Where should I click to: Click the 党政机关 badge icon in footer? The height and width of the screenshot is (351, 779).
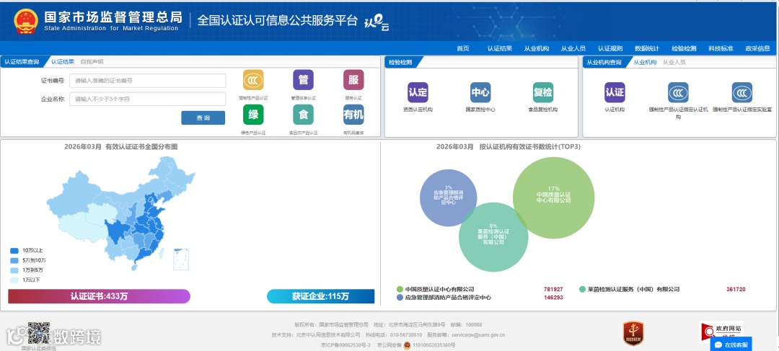tap(633, 333)
